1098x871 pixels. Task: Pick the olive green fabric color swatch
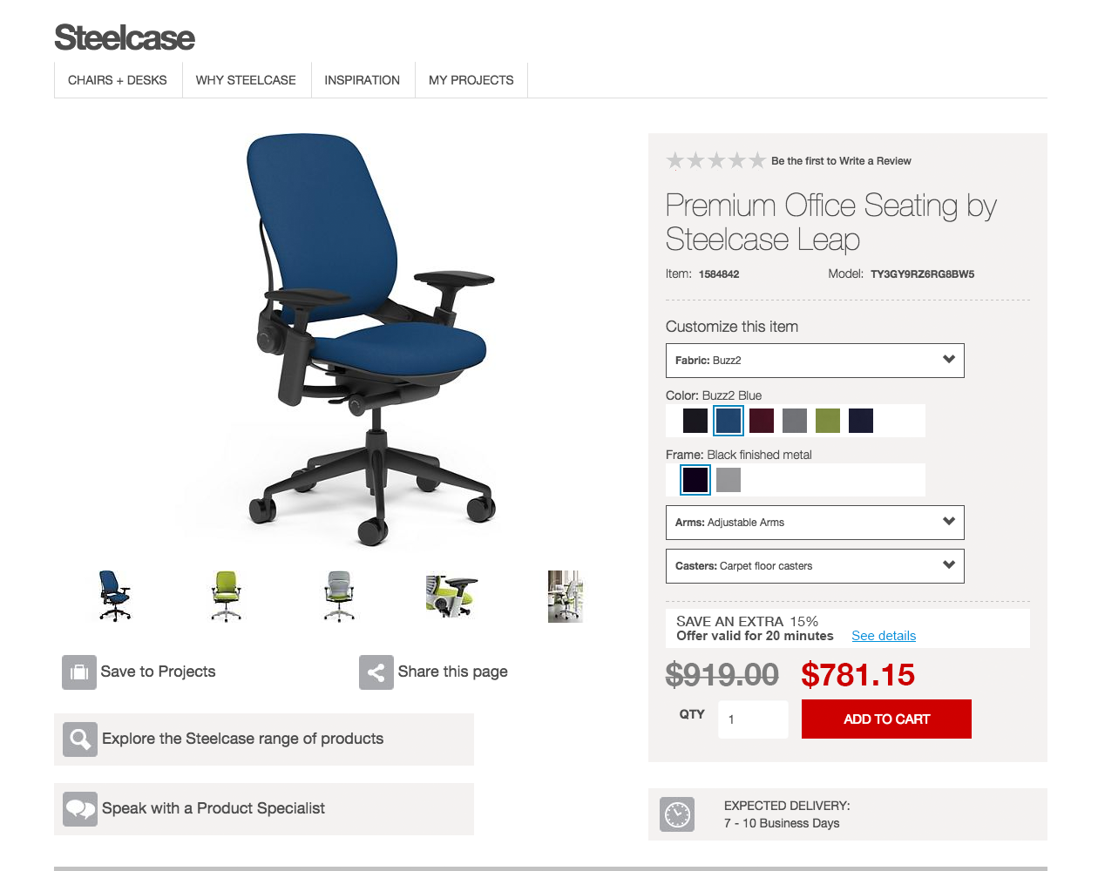click(x=828, y=421)
